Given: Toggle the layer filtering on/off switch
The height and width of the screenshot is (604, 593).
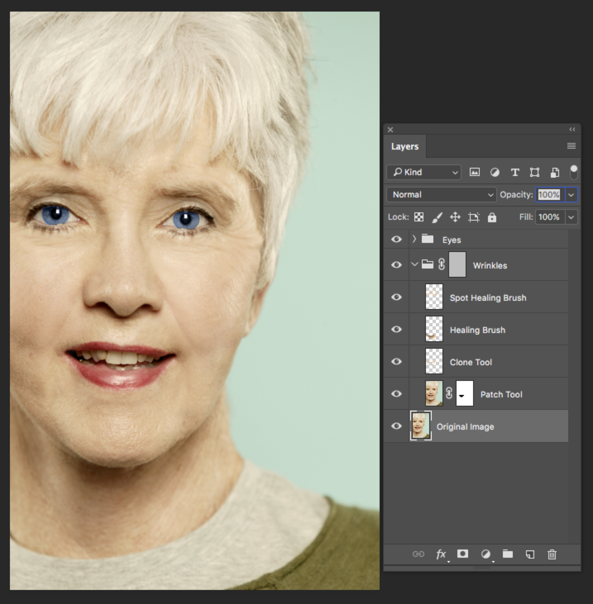Looking at the screenshot, I should click(x=573, y=172).
